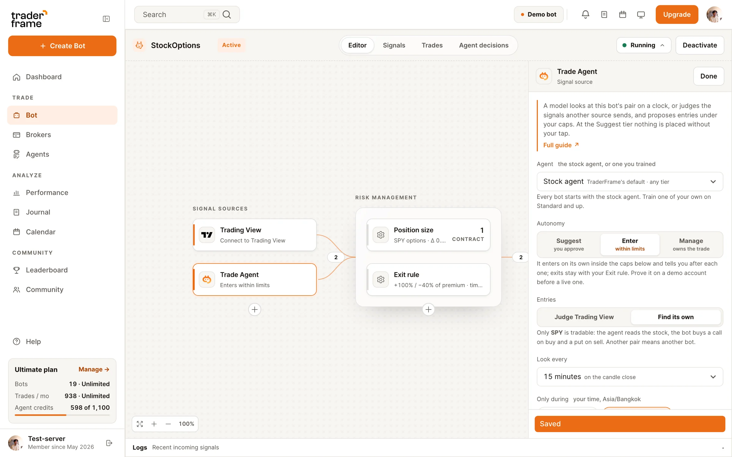Viewport: 732px width, 457px height.
Task: Open the user avatar in top right
Action: tap(714, 14)
